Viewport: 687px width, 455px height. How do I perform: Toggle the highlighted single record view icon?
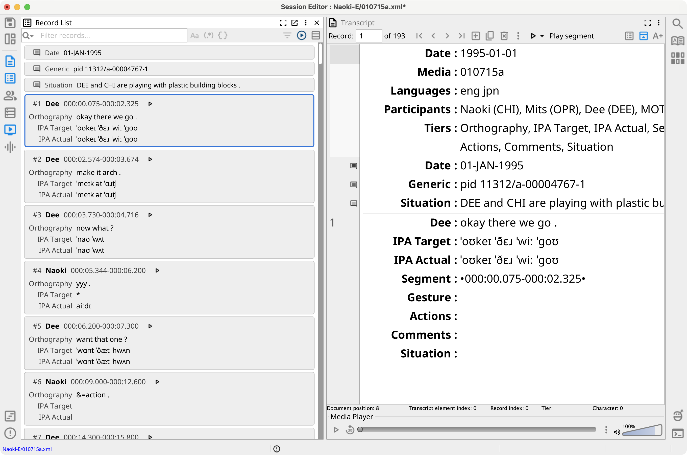tap(644, 36)
